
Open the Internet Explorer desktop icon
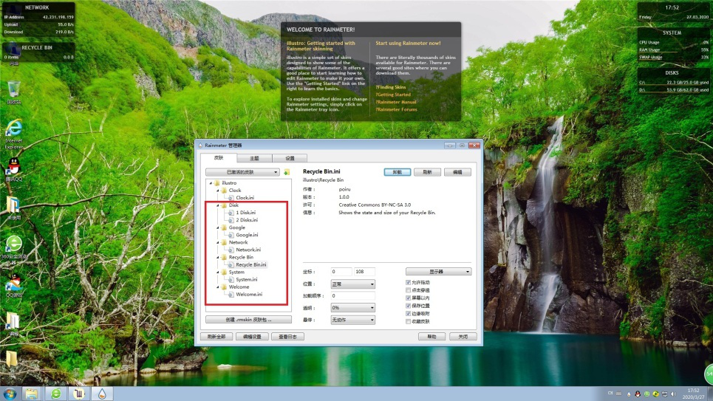tap(13, 128)
